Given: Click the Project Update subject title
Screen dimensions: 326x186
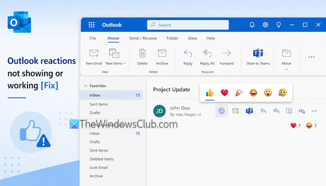Looking at the screenshot, I should click(x=171, y=89).
